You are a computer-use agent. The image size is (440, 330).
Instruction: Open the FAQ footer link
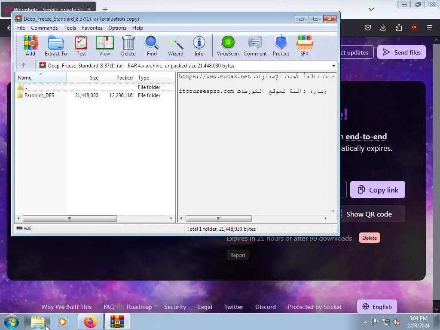[109, 307]
